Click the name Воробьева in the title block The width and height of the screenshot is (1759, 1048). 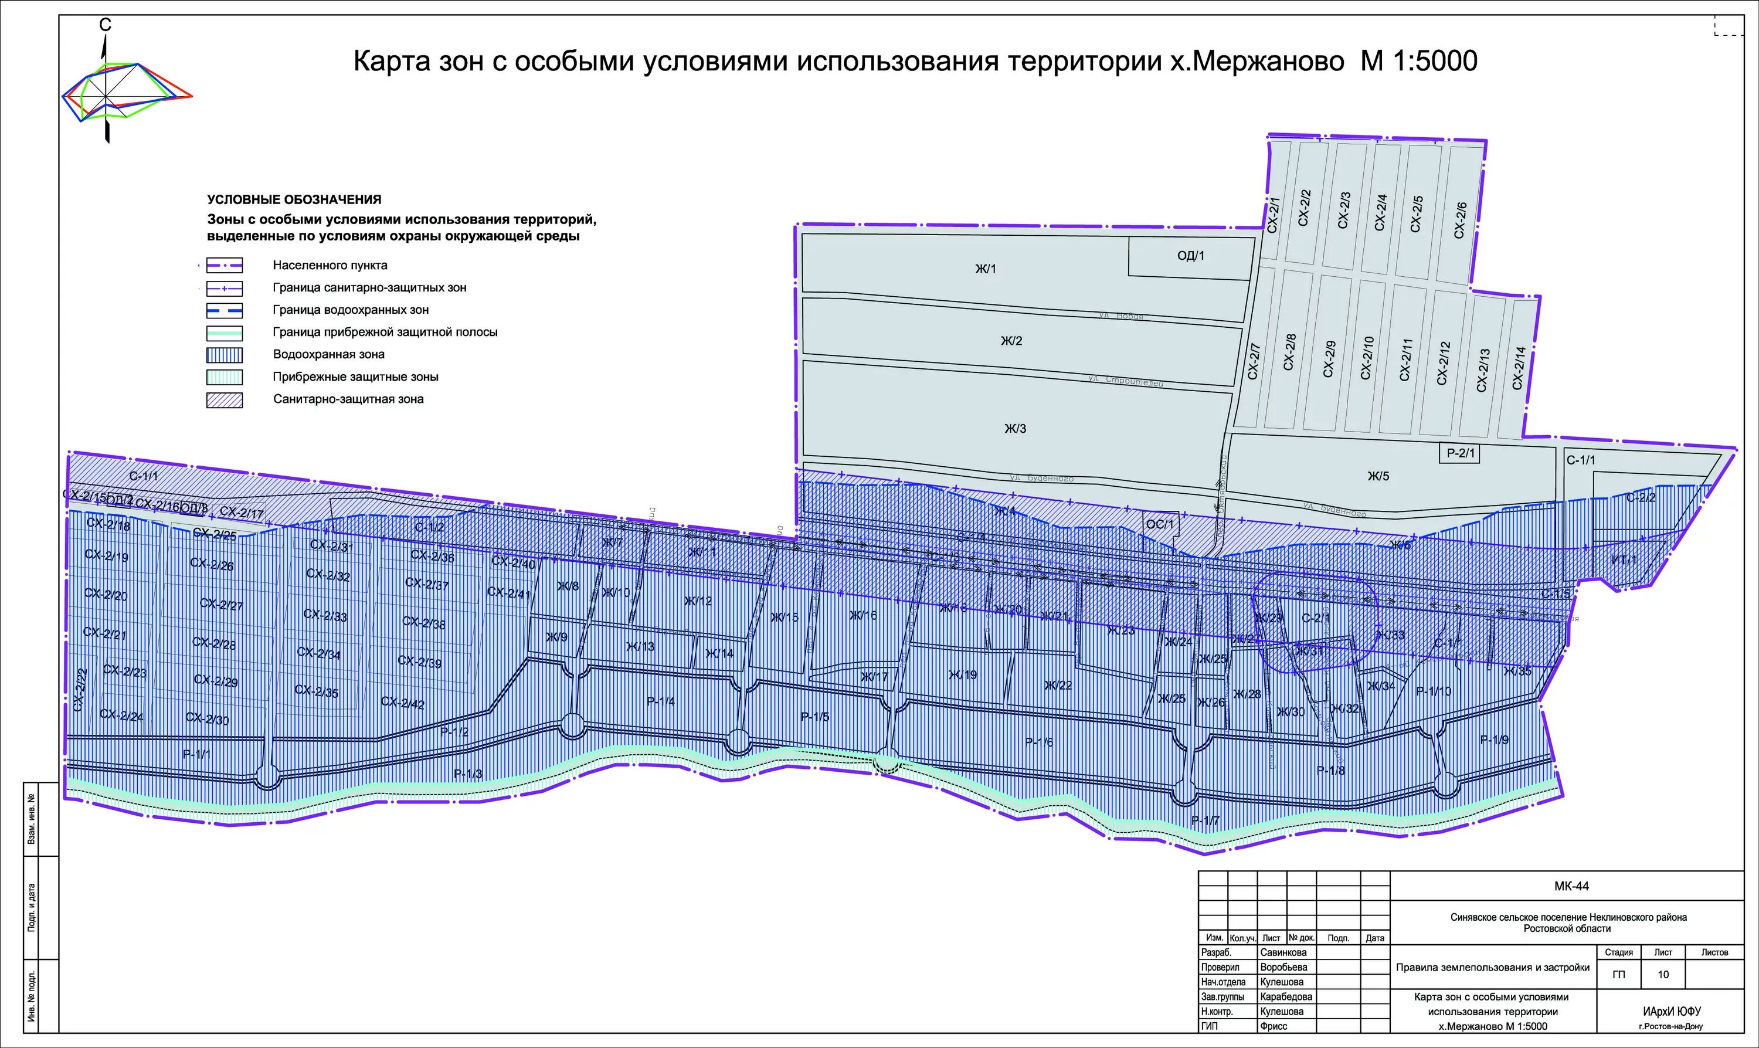click(1283, 968)
